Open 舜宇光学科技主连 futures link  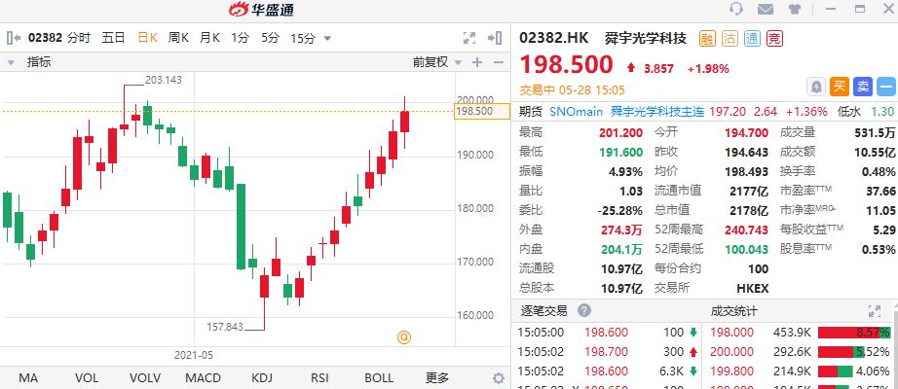pos(656,112)
